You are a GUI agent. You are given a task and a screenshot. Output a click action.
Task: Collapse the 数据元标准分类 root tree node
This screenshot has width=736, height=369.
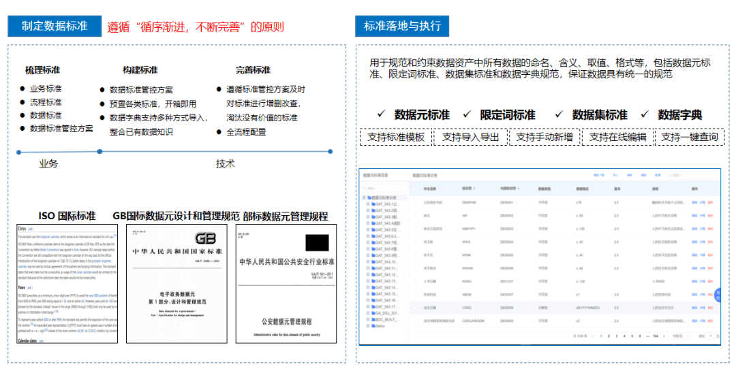(x=363, y=197)
